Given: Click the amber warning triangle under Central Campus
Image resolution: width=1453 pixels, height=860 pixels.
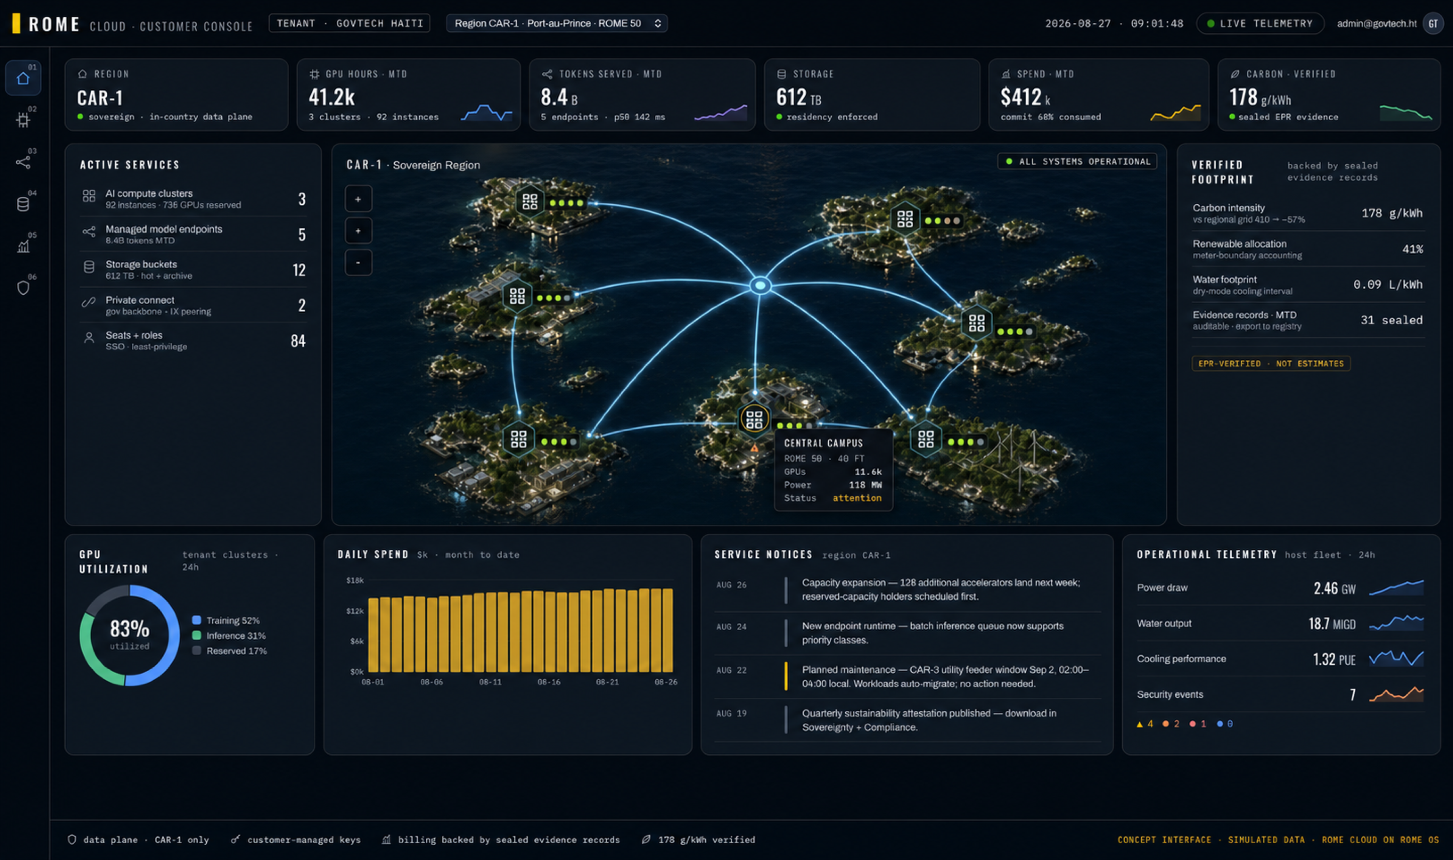Looking at the screenshot, I should pyautogui.click(x=754, y=448).
